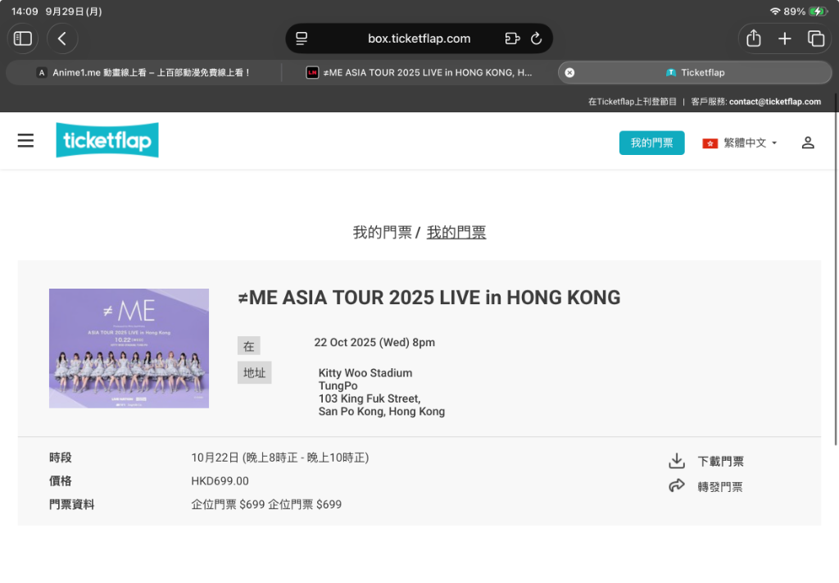This screenshot has width=839, height=583.
Task: Open the contact@ticketflap.com email link
Action: 774,102
